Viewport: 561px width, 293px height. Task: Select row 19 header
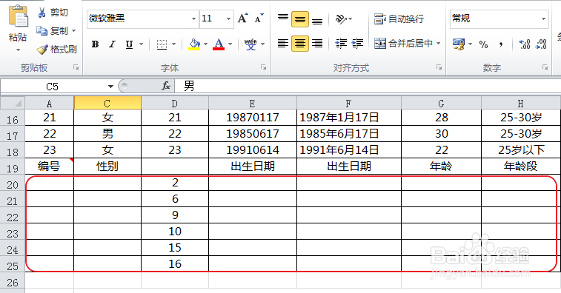point(13,168)
